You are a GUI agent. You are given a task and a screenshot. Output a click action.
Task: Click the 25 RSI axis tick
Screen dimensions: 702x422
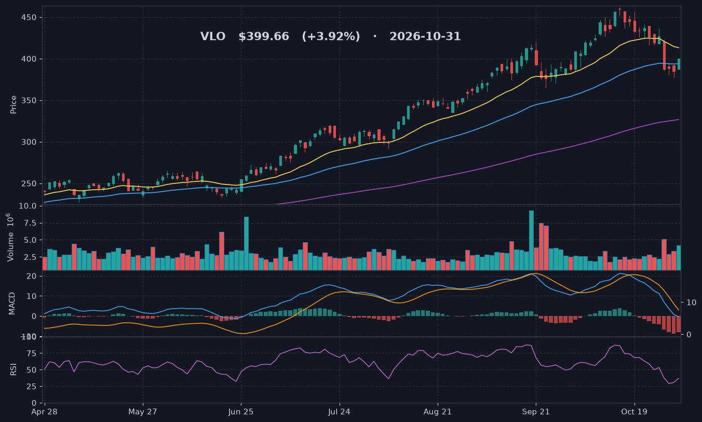click(x=33, y=387)
